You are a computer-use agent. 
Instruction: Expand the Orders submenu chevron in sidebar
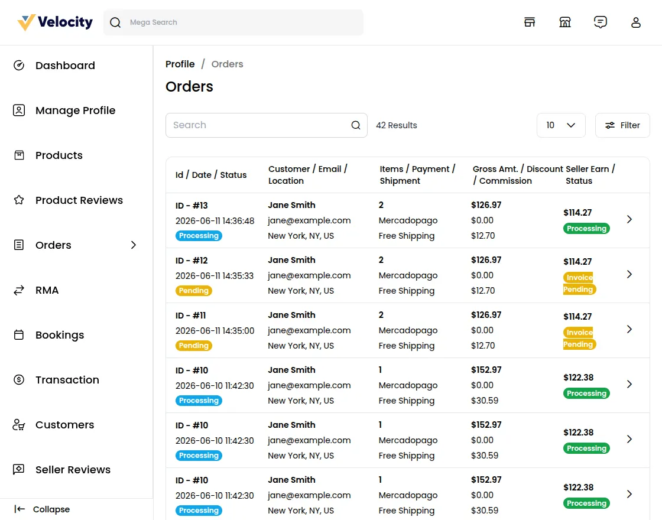pyautogui.click(x=134, y=245)
